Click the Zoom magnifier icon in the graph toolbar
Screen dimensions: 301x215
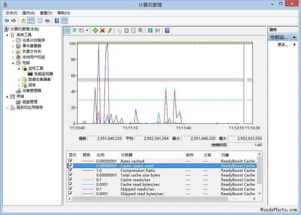click(141, 30)
